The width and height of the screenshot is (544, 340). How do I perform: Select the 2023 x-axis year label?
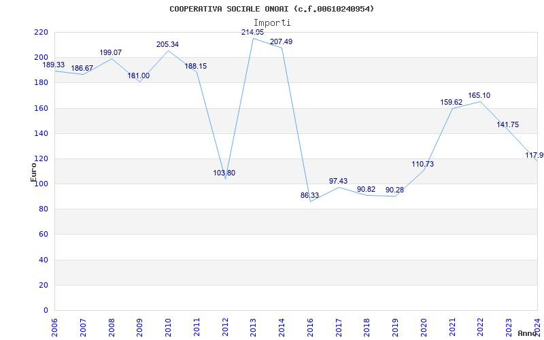pyautogui.click(x=509, y=328)
